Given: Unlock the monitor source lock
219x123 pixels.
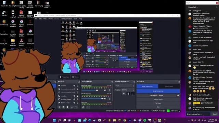Looking at the screenshot, I should pos(78,96).
